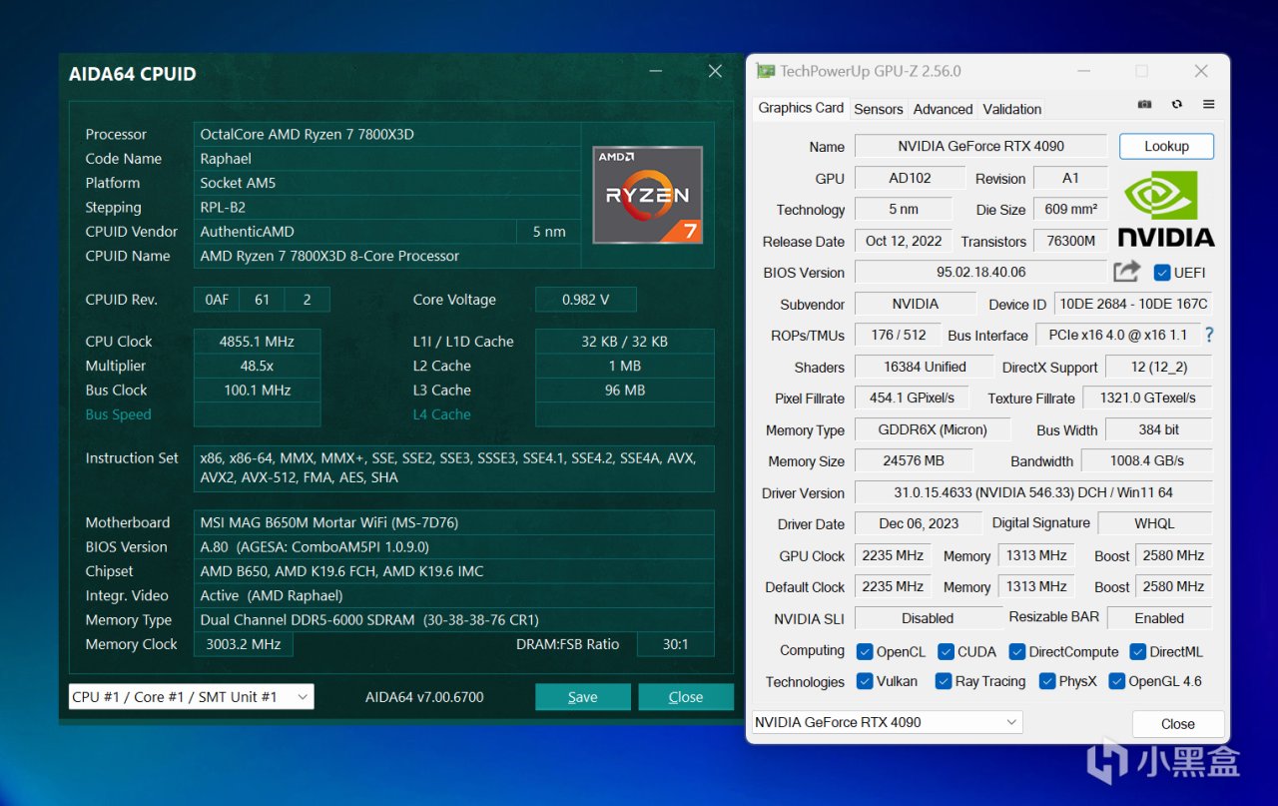Click the Resizable BAR field showing Enabled
Image resolution: width=1278 pixels, height=806 pixels.
tap(1159, 618)
